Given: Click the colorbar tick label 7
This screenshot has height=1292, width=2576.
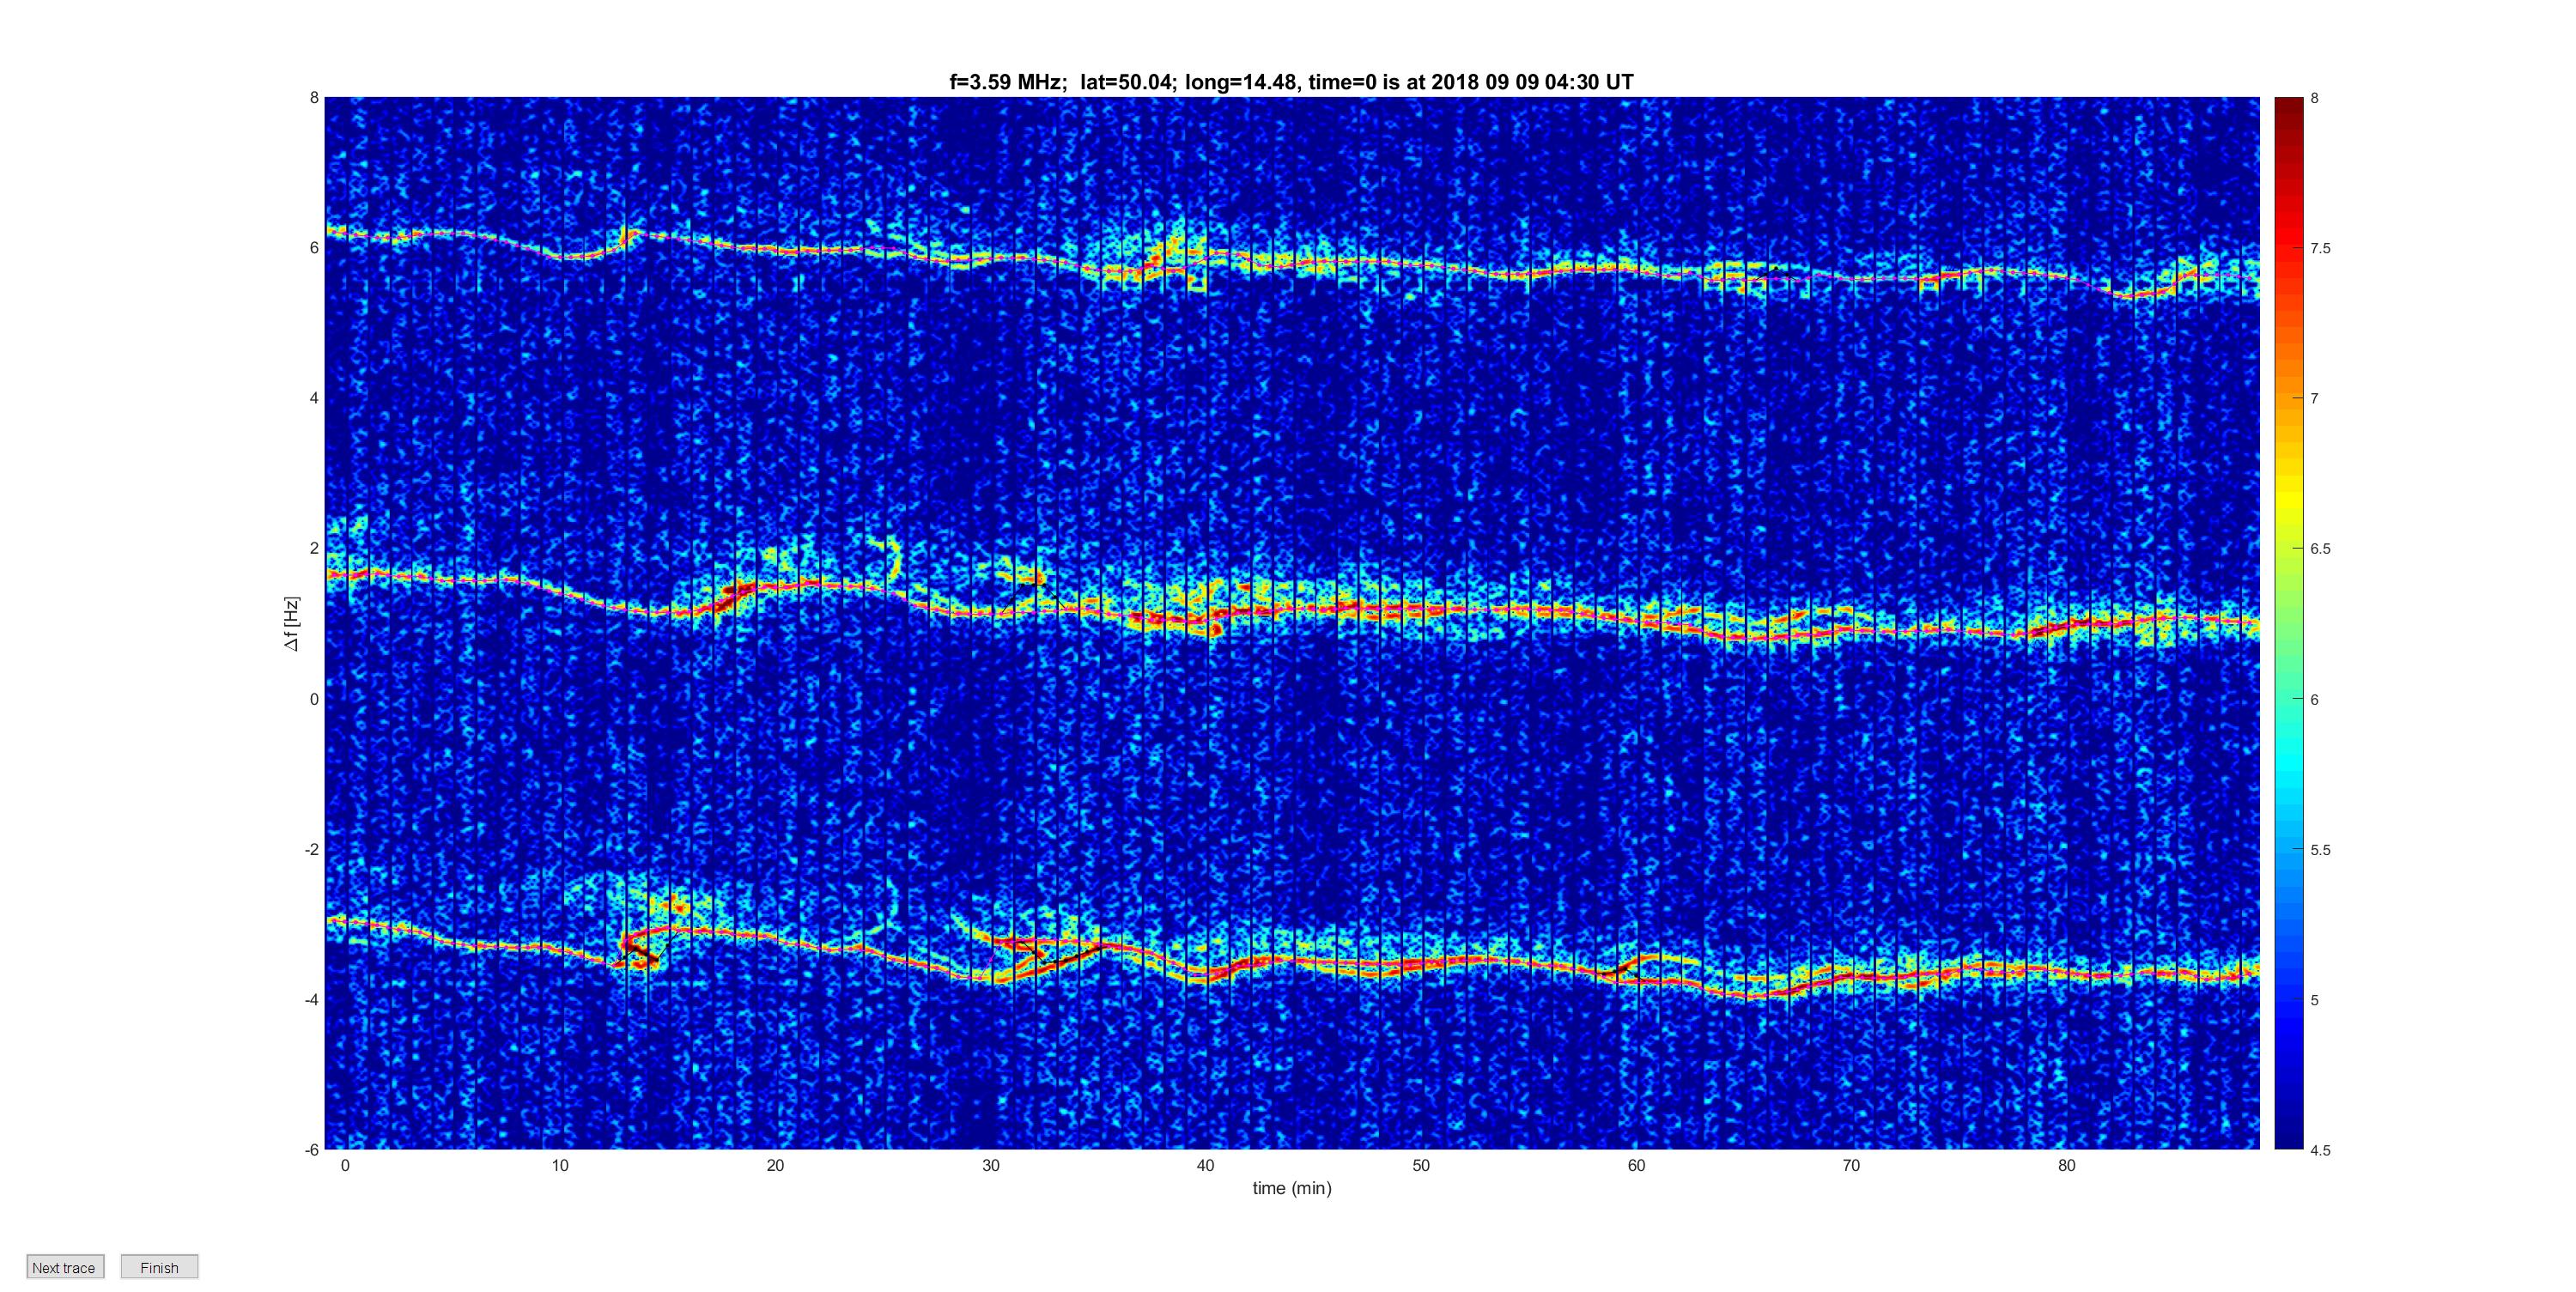Looking at the screenshot, I should point(2314,398).
